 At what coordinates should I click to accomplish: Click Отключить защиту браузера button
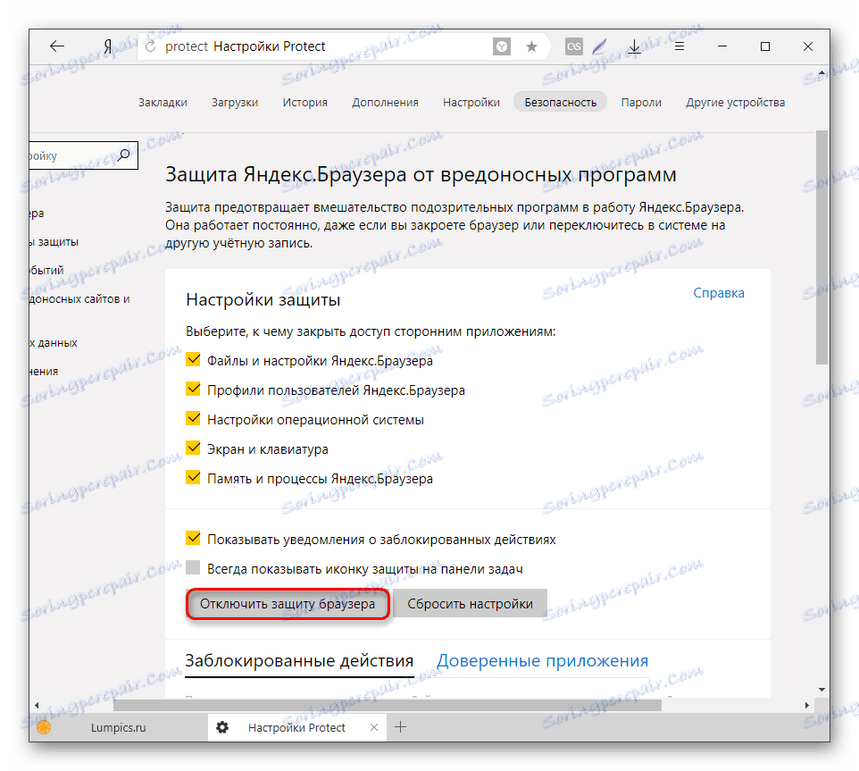click(288, 604)
